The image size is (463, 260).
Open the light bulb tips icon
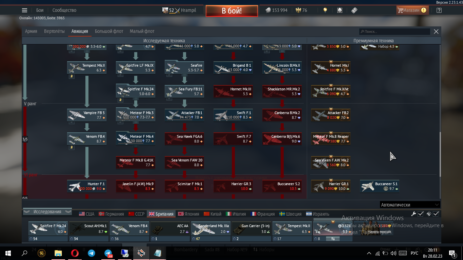[x=325, y=10]
